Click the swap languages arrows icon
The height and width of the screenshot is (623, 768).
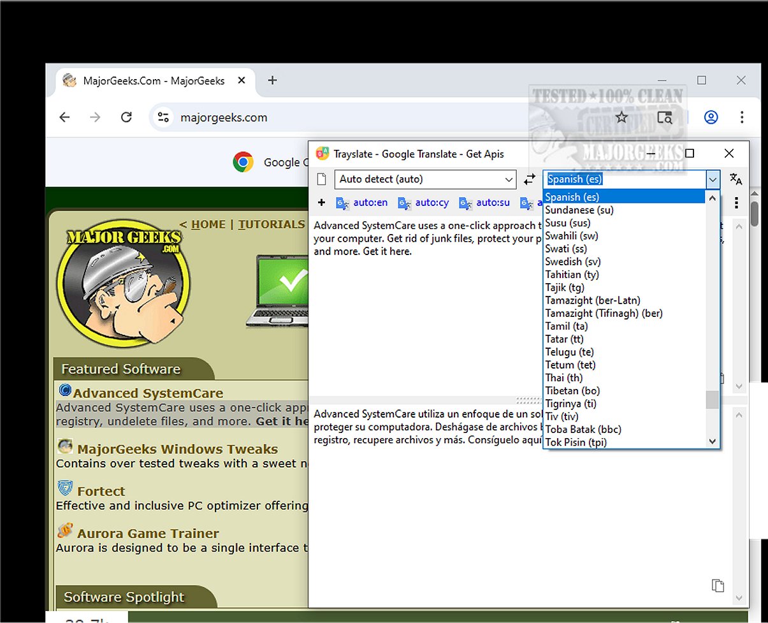pyautogui.click(x=529, y=180)
